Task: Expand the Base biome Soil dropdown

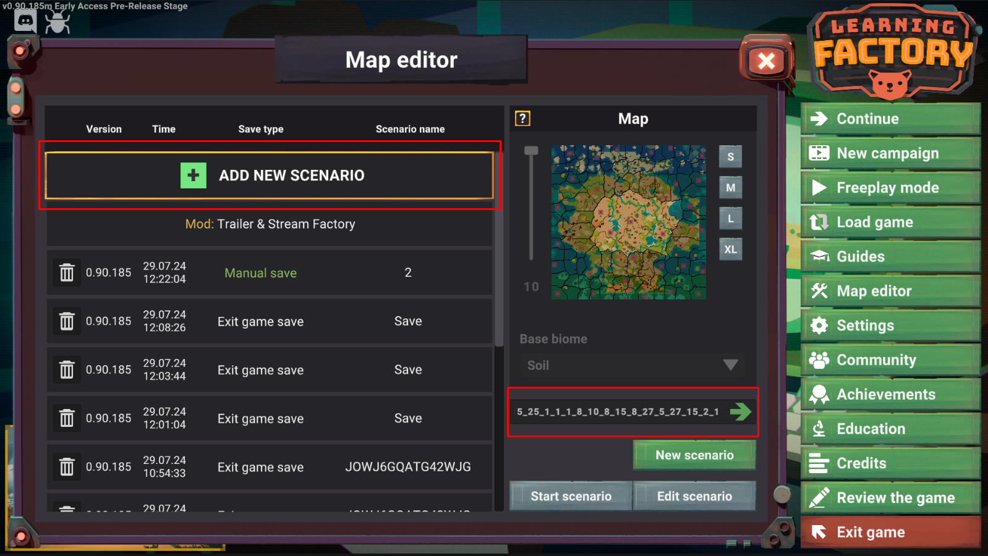Action: coord(631,365)
